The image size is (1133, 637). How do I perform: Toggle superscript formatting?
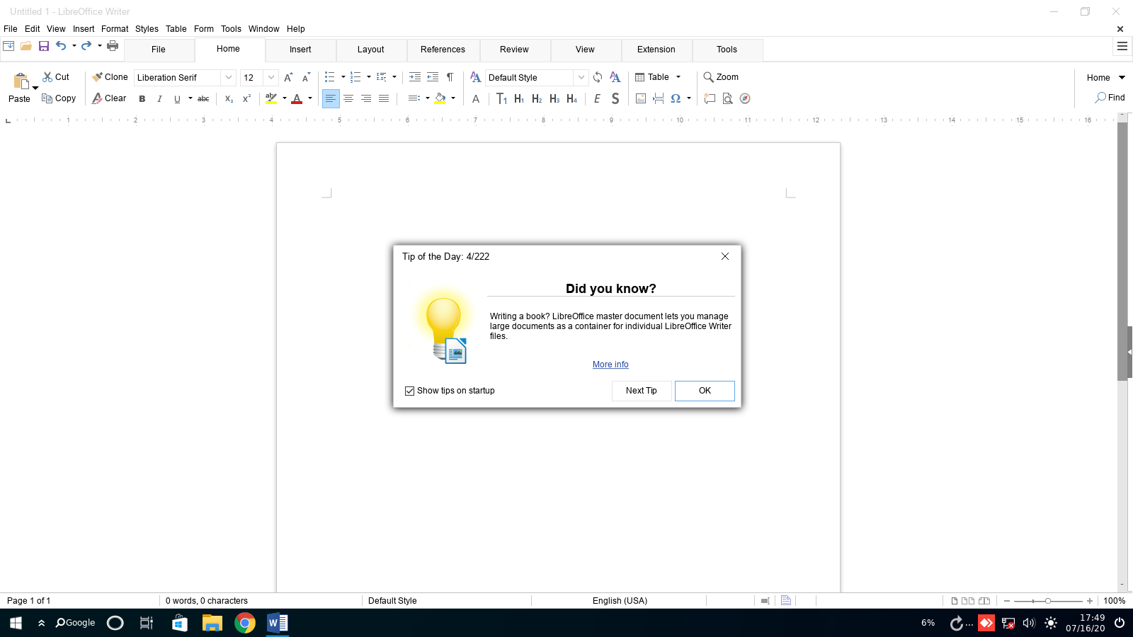[x=246, y=99]
